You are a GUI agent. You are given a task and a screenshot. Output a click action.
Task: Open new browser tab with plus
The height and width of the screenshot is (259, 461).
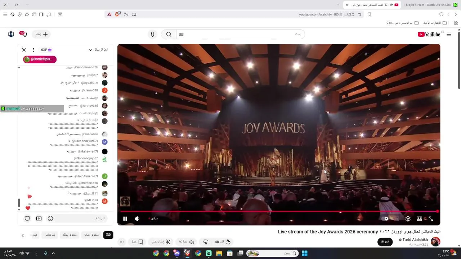(x=338, y=5)
